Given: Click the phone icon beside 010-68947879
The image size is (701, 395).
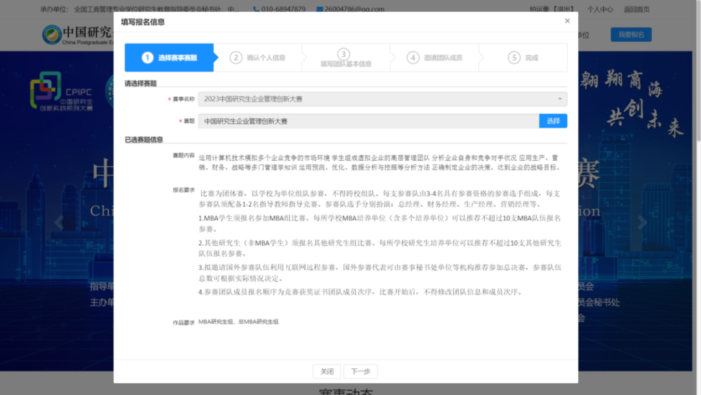Looking at the screenshot, I should (256, 9).
